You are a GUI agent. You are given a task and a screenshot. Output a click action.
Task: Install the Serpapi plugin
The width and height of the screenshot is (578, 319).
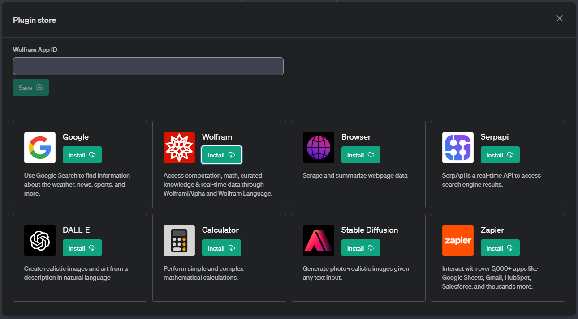(x=500, y=155)
